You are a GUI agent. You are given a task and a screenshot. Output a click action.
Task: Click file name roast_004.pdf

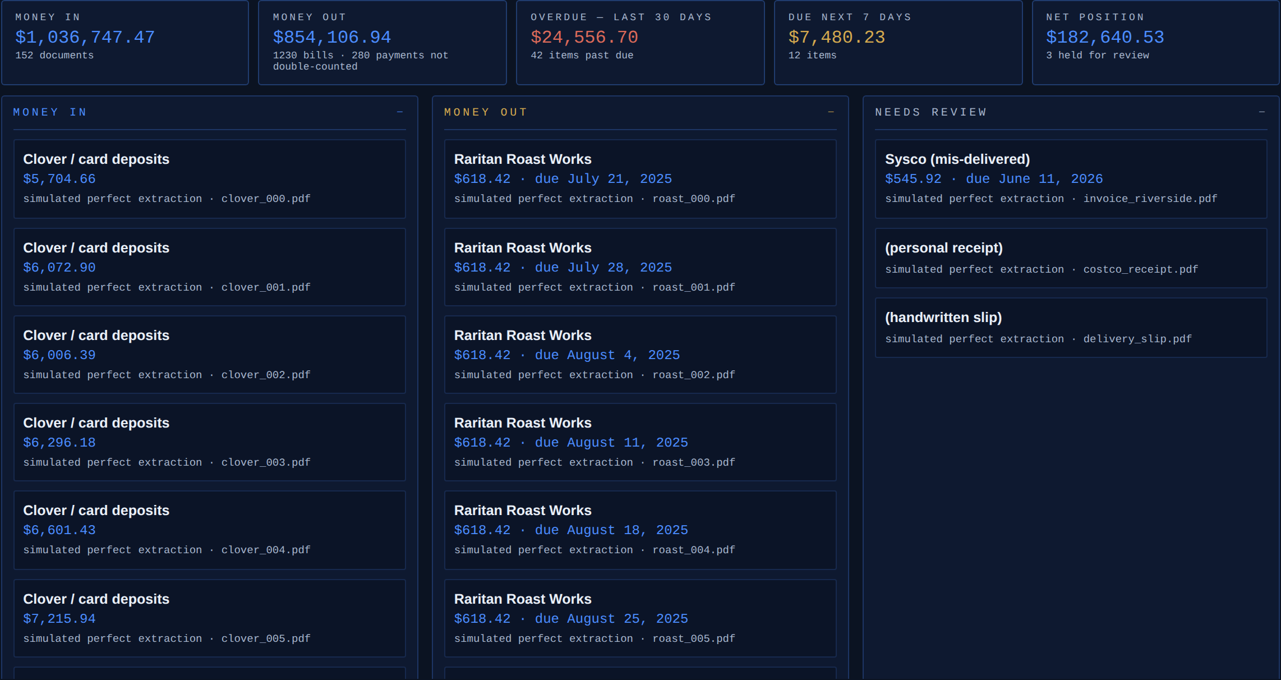[694, 550]
